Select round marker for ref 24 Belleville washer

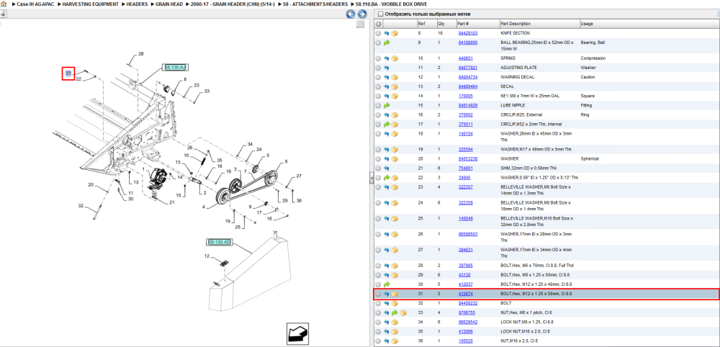379,203
